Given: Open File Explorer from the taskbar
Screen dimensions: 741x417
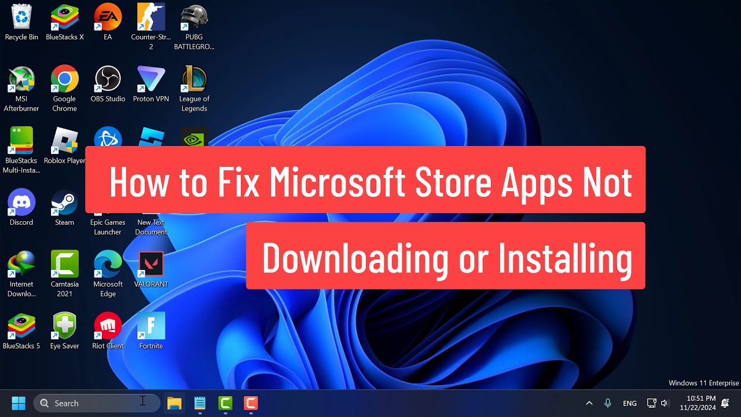Looking at the screenshot, I should point(174,403).
